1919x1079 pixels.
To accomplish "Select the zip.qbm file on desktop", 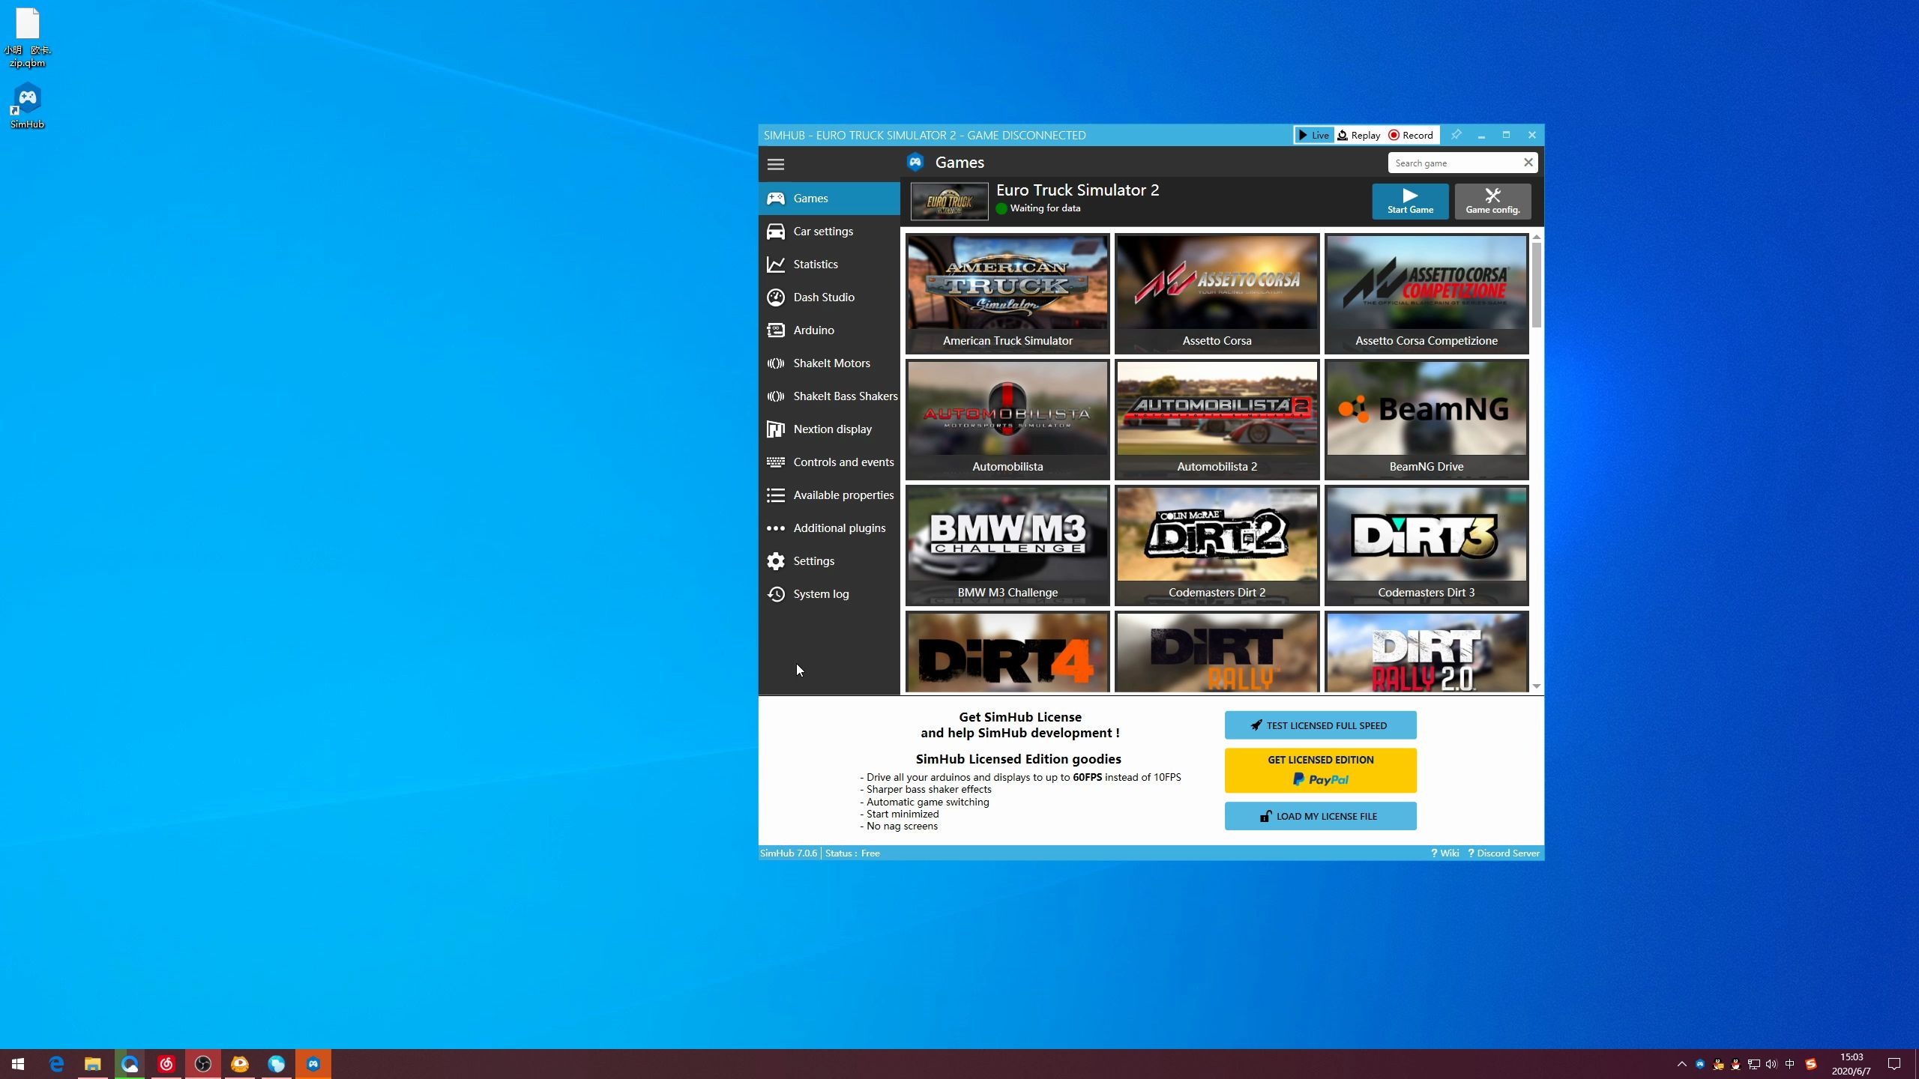I will 28,37.
